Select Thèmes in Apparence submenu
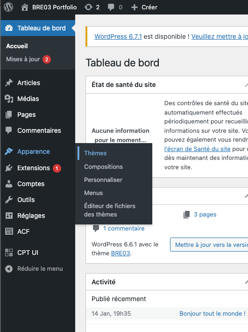The width and height of the screenshot is (248, 332). [x=95, y=153]
